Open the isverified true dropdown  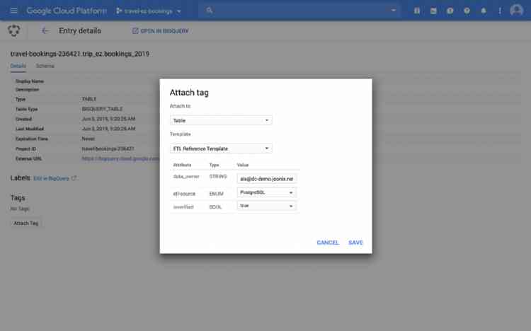coord(266,206)
